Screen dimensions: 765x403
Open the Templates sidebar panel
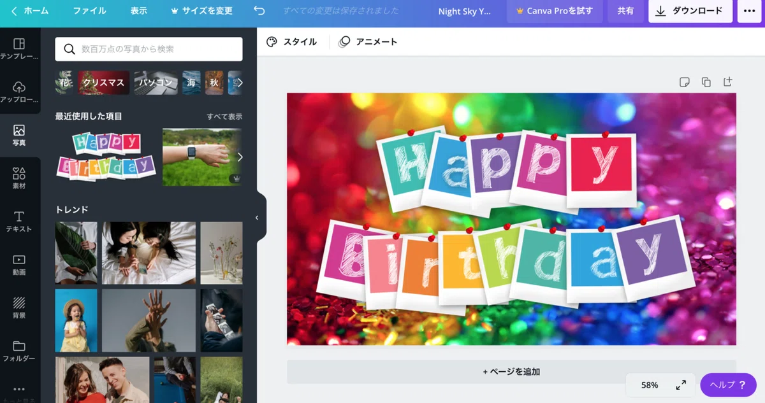[19, 49]
